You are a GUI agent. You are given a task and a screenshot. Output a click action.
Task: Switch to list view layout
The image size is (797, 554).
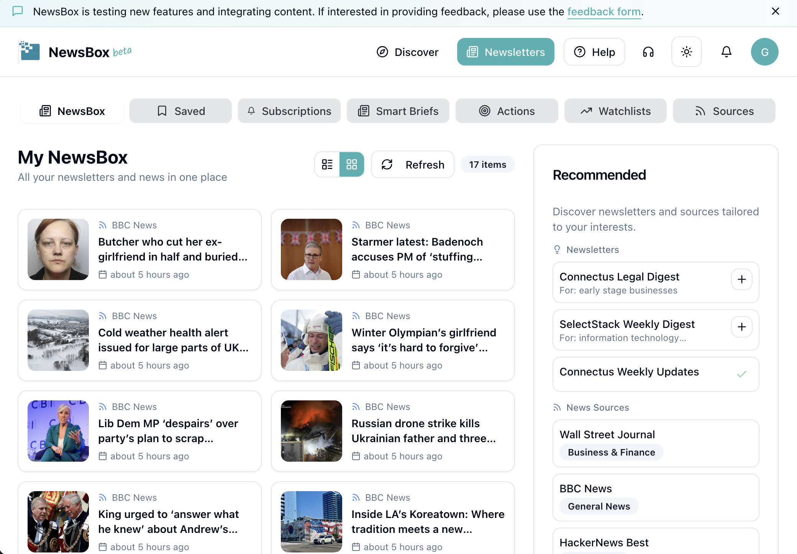[x=327, y=164]
